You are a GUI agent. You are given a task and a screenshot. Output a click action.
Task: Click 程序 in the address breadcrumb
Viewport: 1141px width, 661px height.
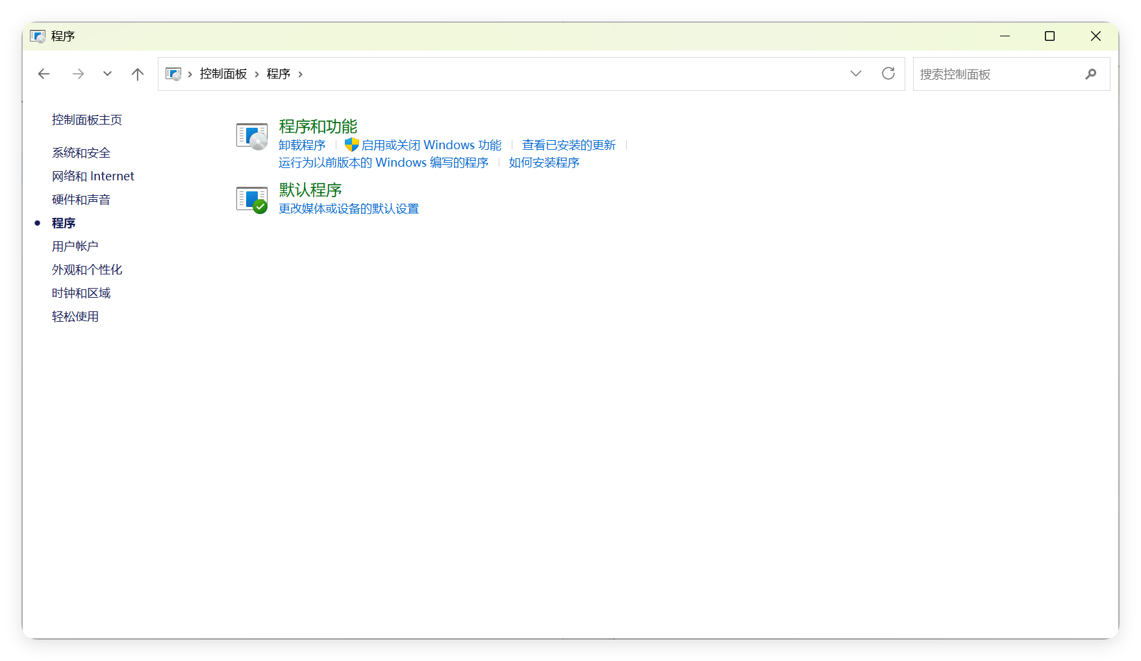pyautogui.click(x=279, y=74)
